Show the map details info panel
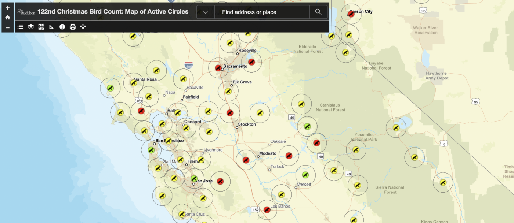 click(62, 27)
